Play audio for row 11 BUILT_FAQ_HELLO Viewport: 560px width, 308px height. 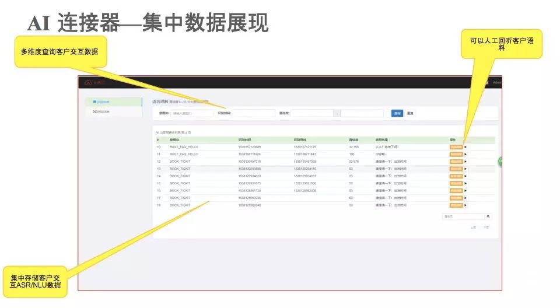[466, 154]
